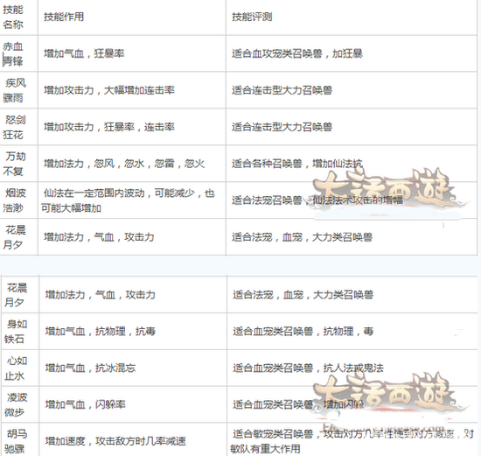This screenshot has height=456, width=481.
Task: Click the skill name 怒剑狂花
Action: tap(14, 127)
